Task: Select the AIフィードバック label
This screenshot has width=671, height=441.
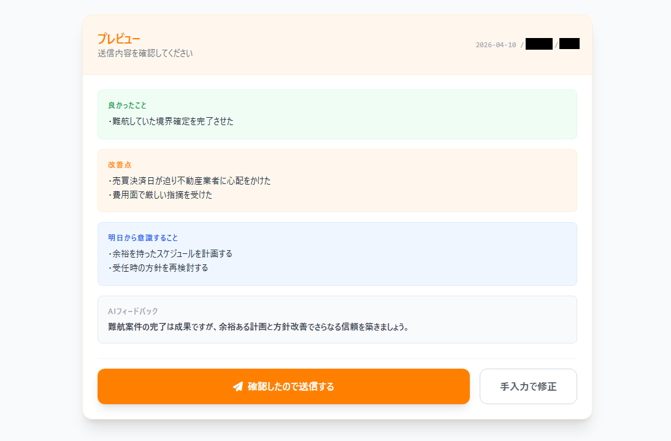Action: 133,311
